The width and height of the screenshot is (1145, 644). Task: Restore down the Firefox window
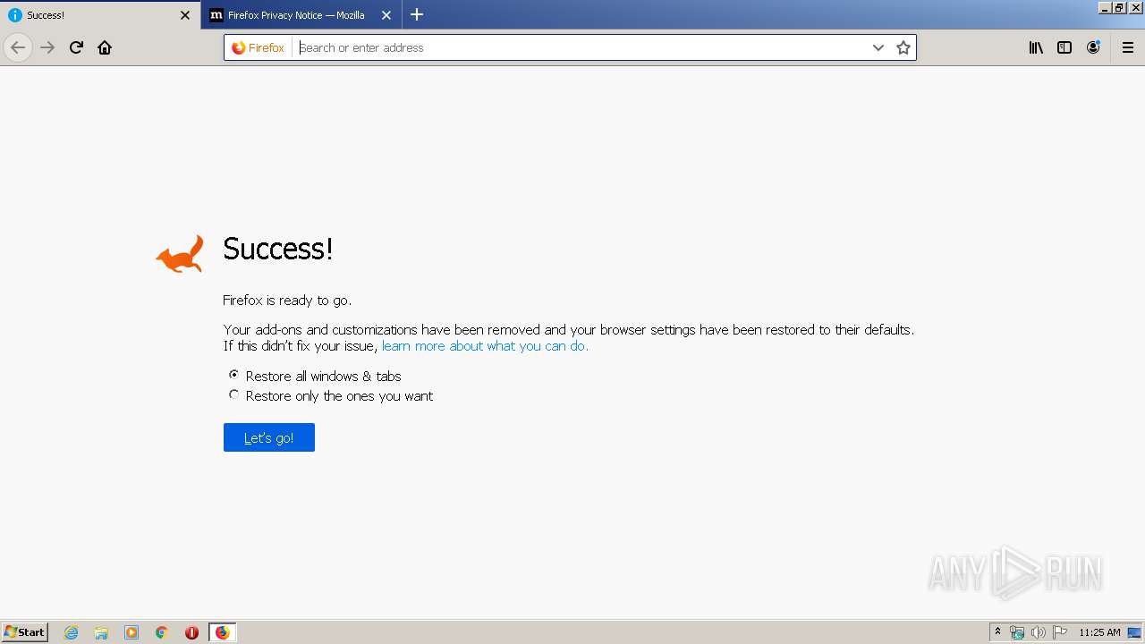(x=1119, y=7)
